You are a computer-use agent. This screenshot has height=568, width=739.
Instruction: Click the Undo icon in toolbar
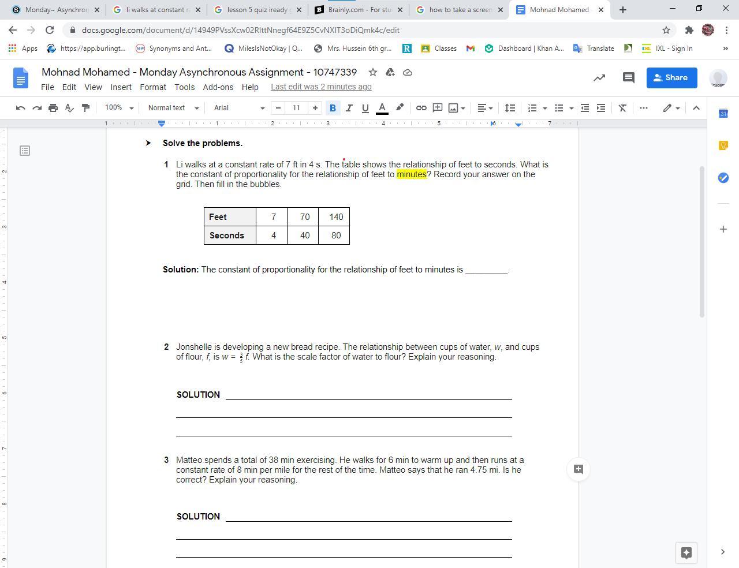[x=21, y=108]
